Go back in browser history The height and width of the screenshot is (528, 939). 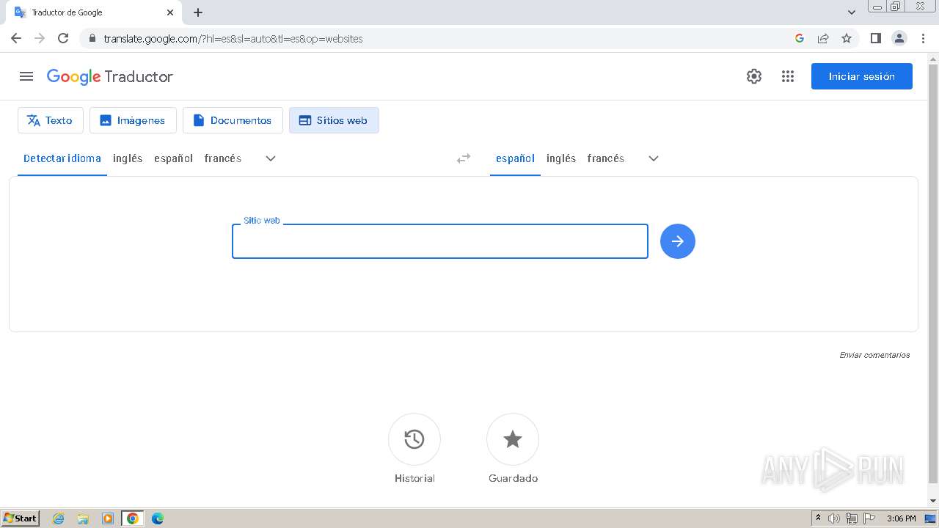(x=16, y=38)
